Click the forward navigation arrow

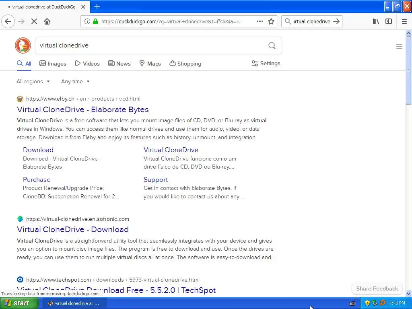(21, 22)
